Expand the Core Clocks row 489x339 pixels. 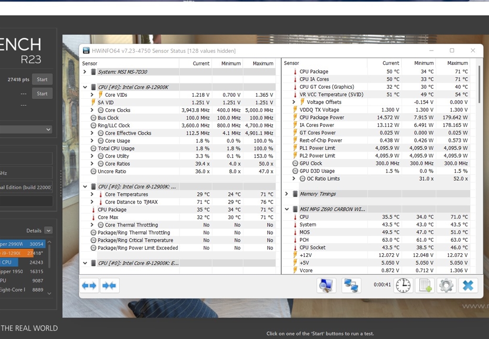pyautogui.click(x=92, y=110)
